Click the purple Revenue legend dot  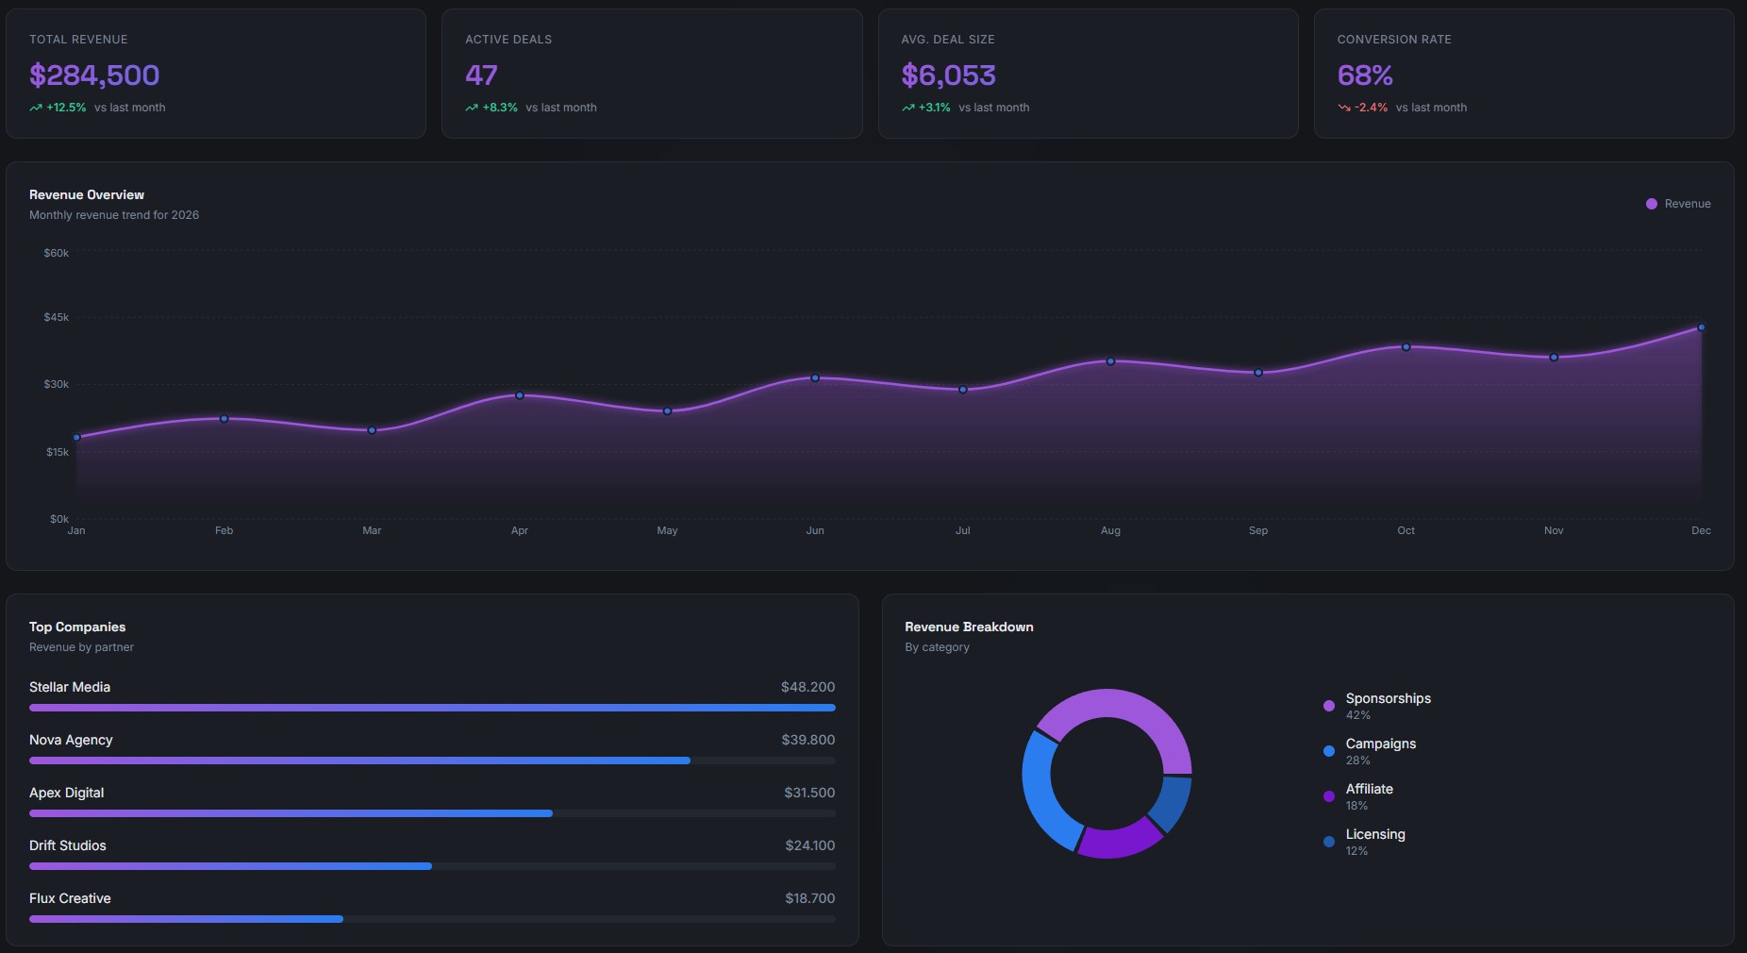[x=1650, y=204]
